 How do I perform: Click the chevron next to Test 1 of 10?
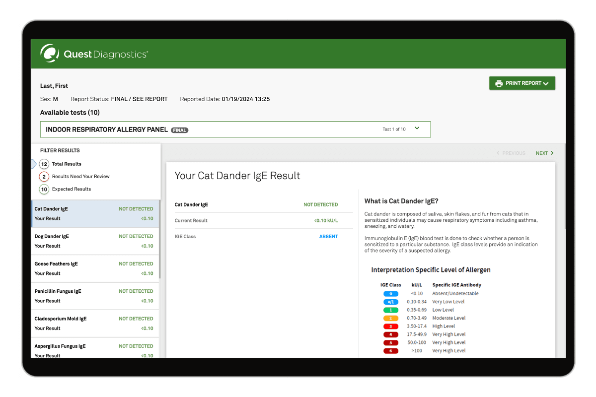417,129
